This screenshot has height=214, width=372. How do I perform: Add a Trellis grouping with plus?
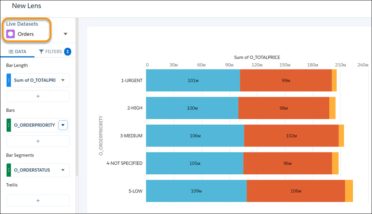(37, 200)
